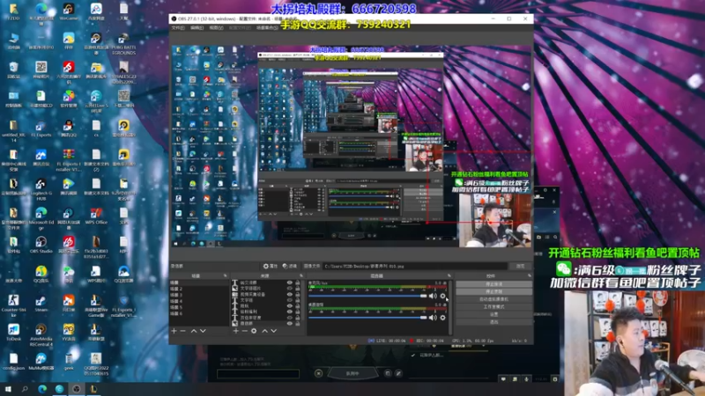The height and width of the screenshot is (396, 705).
Task: Open the FL Esports desktop shortcut
Action: (x=41, y=128)
